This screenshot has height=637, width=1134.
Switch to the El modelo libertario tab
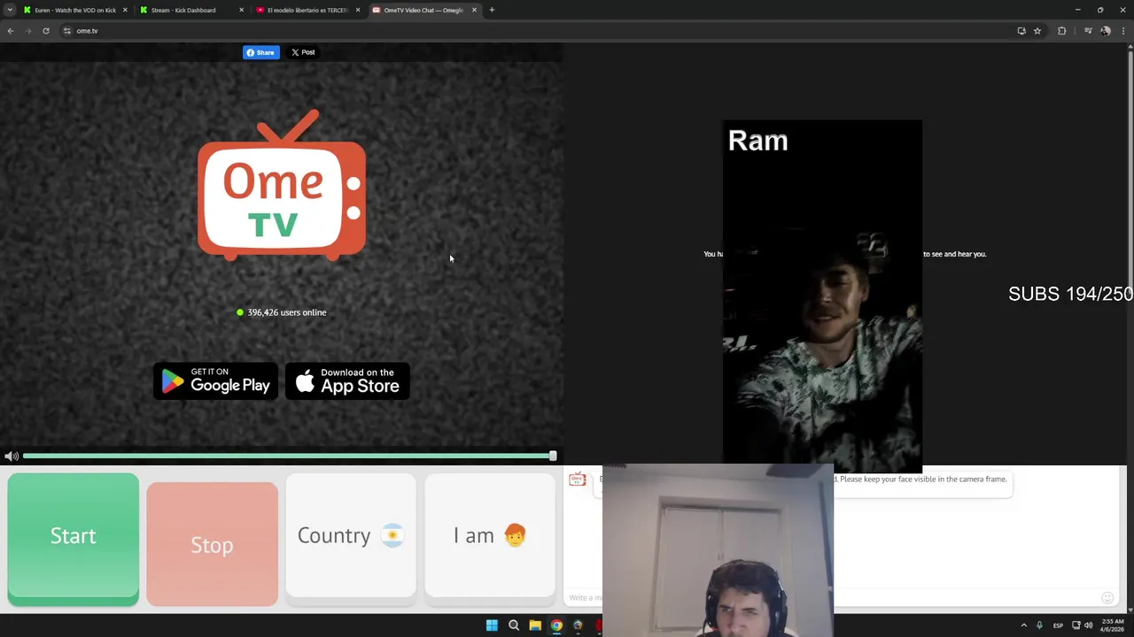point(307,10)
